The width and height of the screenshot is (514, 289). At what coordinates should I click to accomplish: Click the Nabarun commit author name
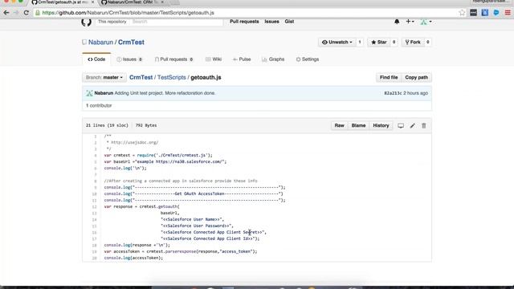click(104, 93)
